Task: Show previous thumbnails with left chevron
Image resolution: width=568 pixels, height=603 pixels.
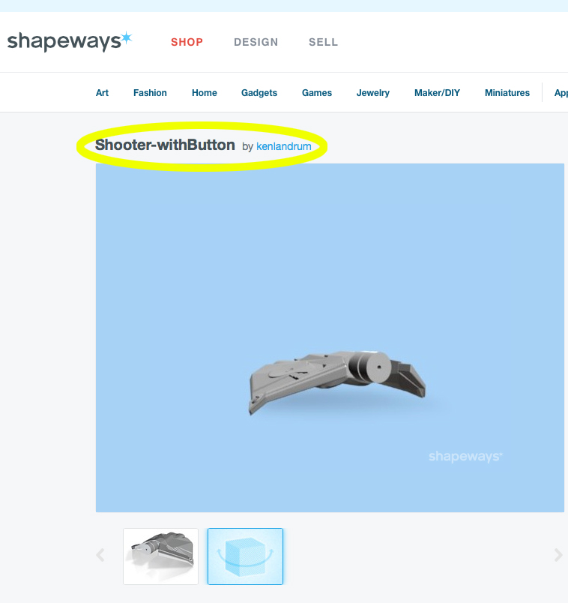Action: click(x=100, y=555)
